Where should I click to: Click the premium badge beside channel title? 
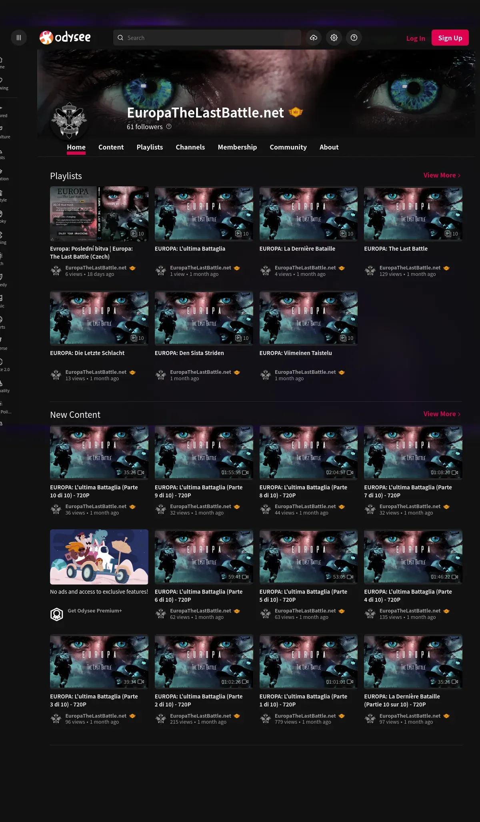pyautogui.click(x=296, y=112)
